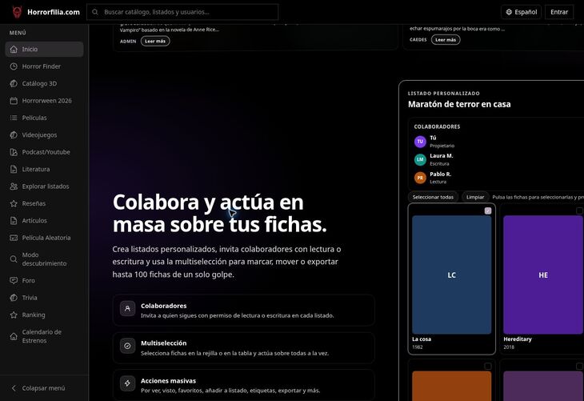584x401 pixels.
Task: Navigate to Películas section
Action: (44, 118)
